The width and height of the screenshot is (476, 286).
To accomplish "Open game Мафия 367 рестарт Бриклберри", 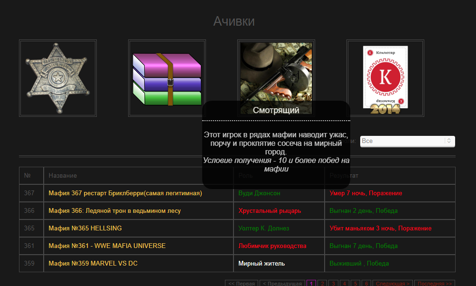I will [x=125, y=193].
